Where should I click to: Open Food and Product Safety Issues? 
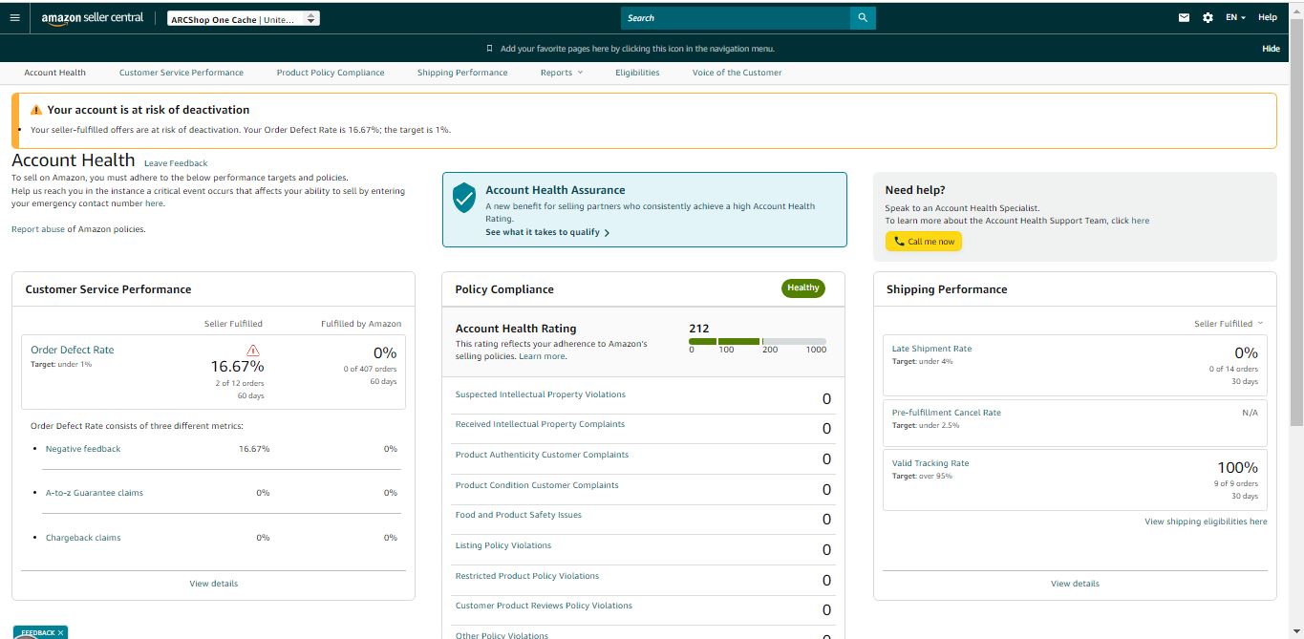519,515
